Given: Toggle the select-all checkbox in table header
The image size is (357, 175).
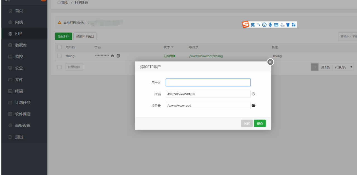Looking at the screenshot, I should click(x=59, y=47).
